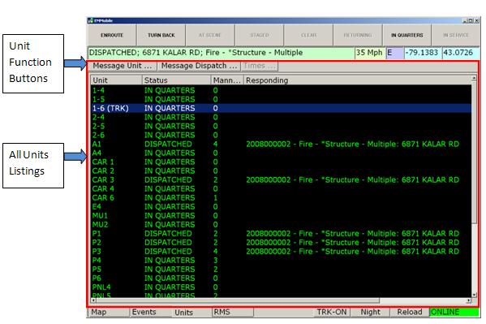Select unit row 1-4

[281, 90]
